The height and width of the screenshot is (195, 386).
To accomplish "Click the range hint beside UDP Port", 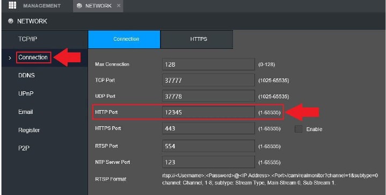I will click(273, 97).
